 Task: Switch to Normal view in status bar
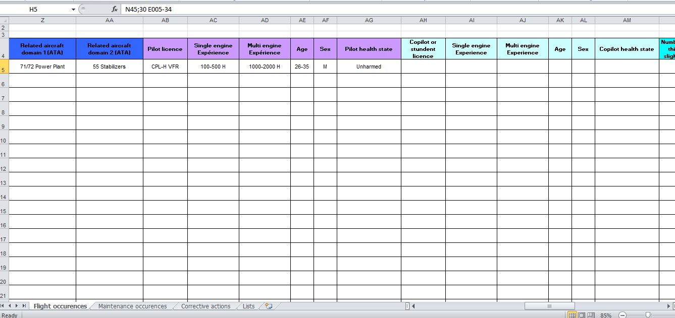[572, 315]
